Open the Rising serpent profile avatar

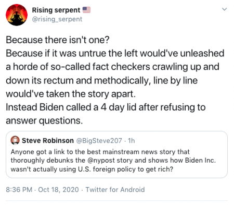pyautogui.click(x=17, y=15)
